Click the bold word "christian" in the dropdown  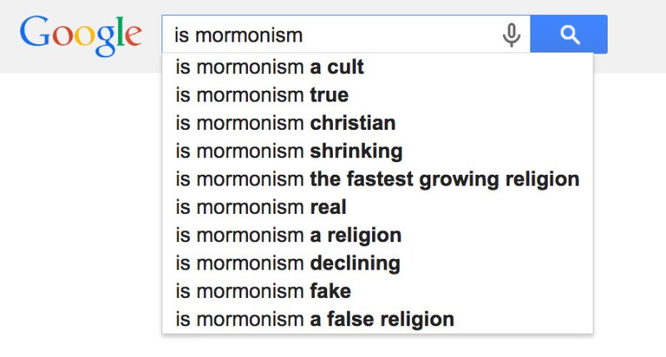coord(353,124)
